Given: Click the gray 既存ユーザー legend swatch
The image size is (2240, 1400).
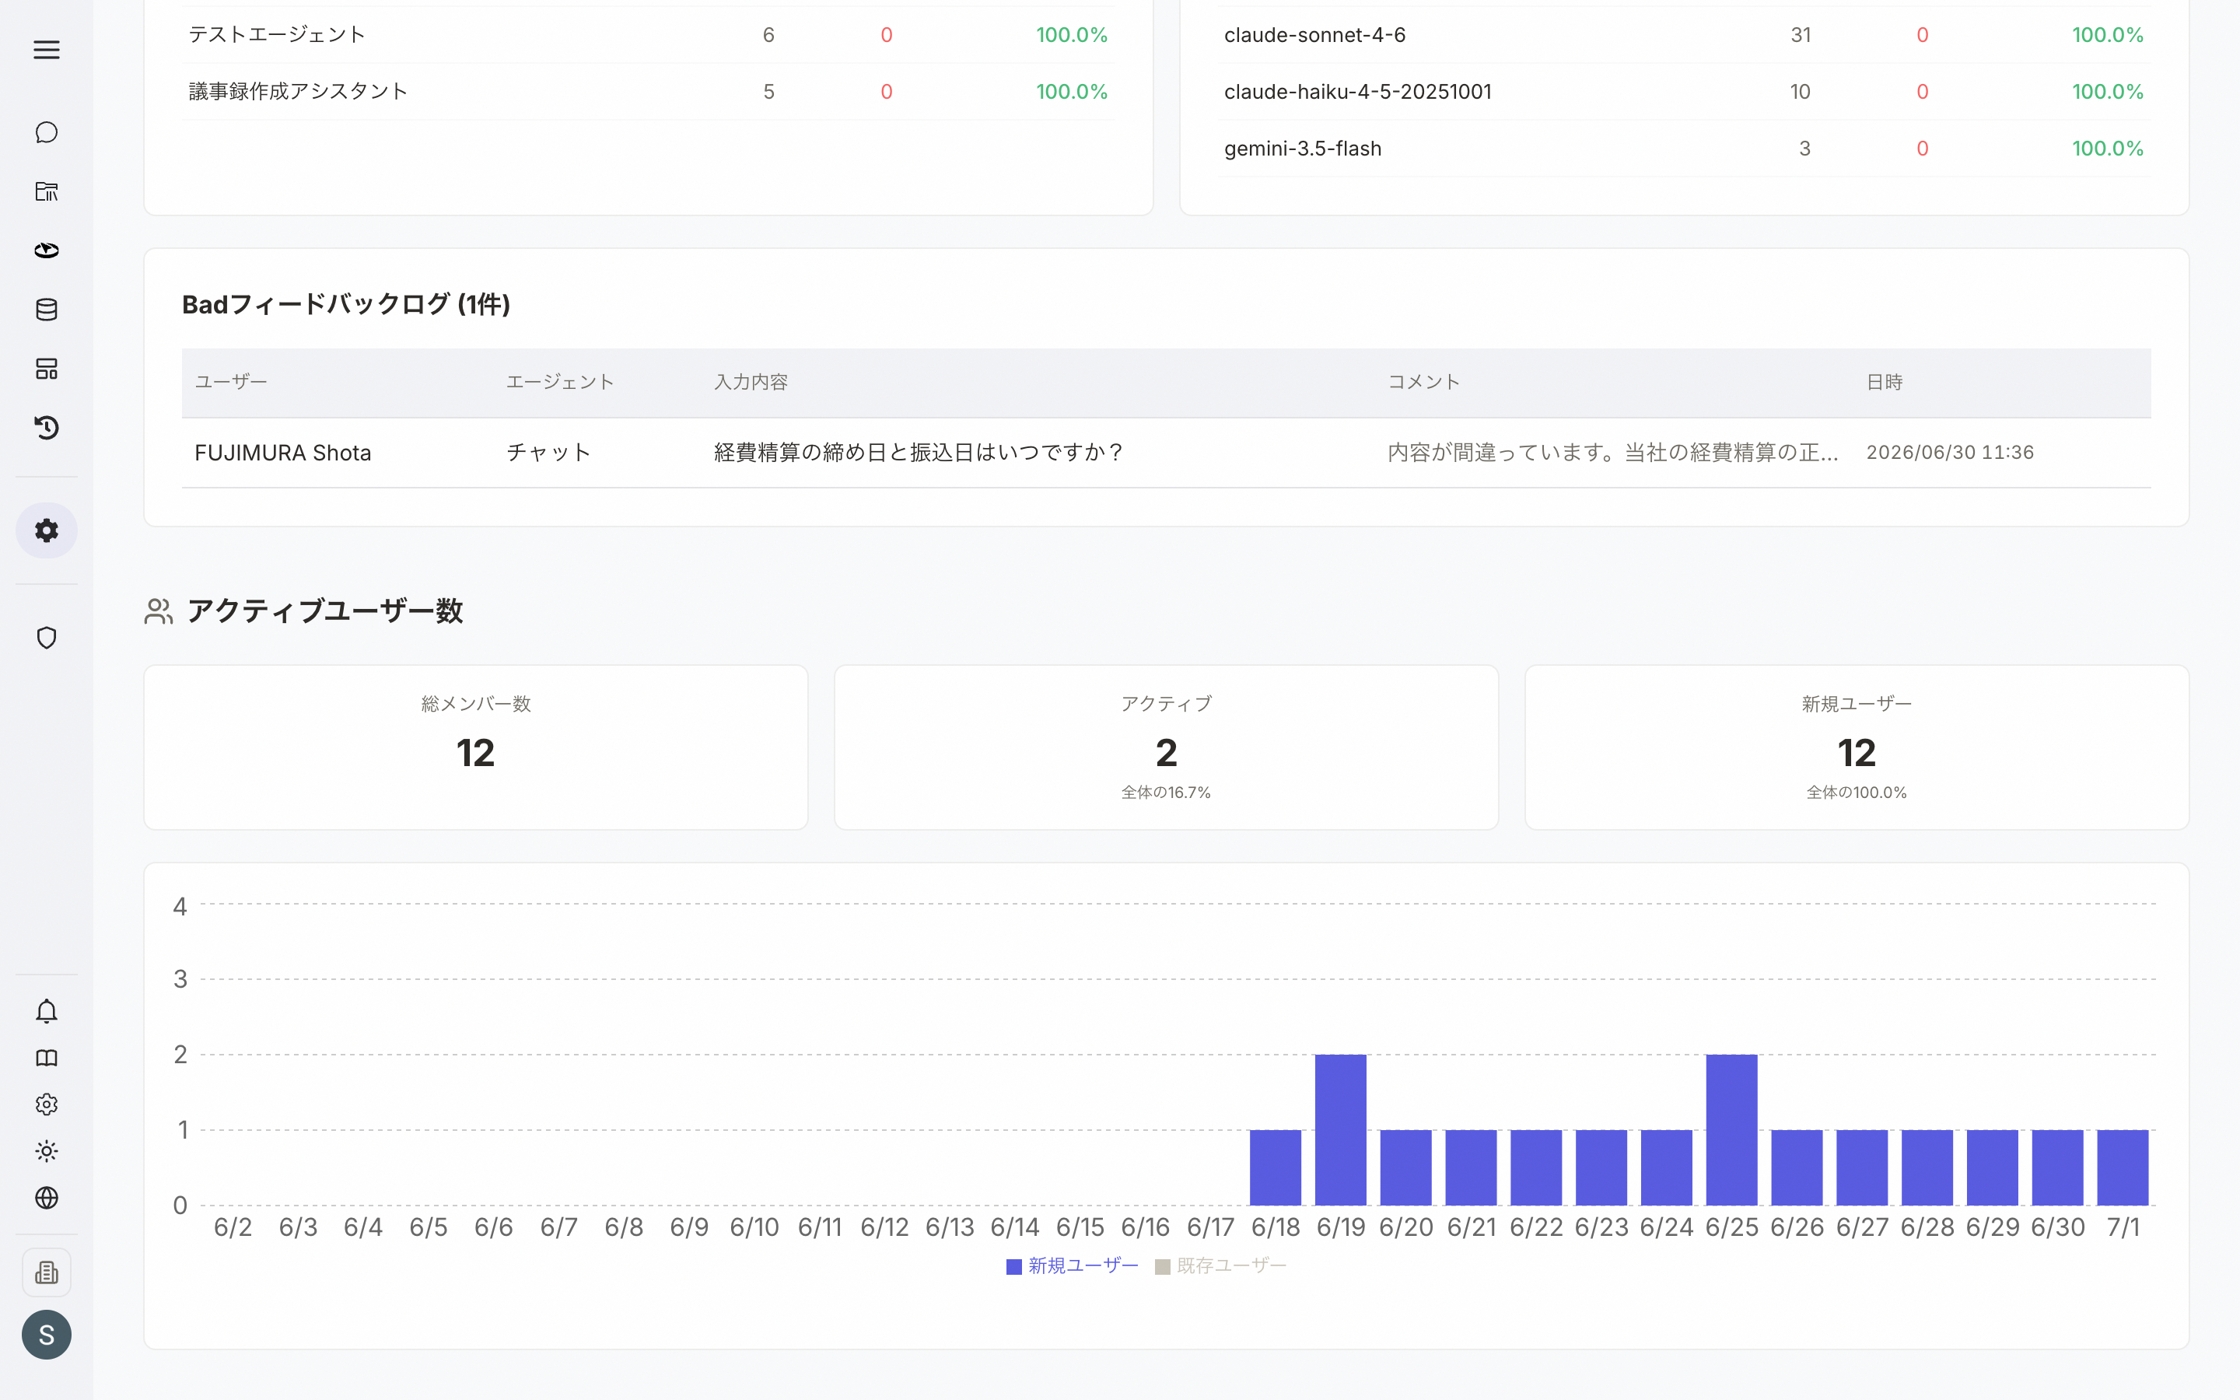Looking at the screenshot, I should coord(1163,1267).
